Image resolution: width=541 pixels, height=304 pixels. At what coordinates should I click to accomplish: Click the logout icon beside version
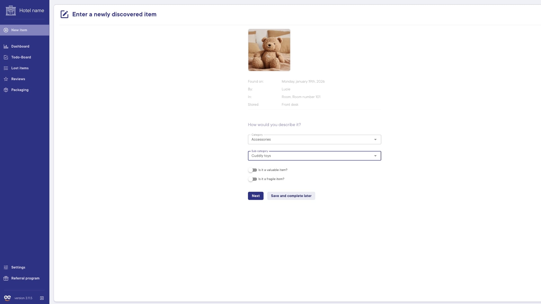[42, 298]
